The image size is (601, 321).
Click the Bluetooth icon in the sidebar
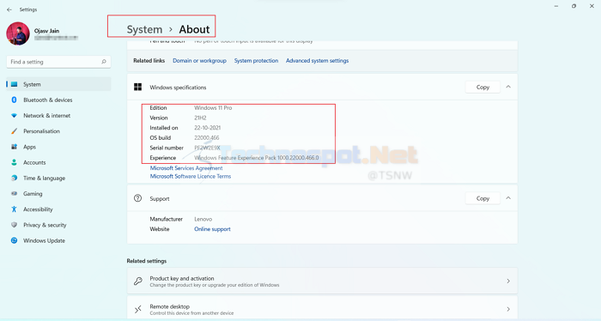[15, 100]
